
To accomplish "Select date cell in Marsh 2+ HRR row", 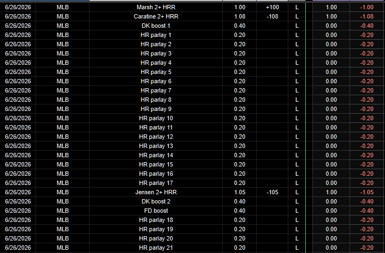I will 18,7.
